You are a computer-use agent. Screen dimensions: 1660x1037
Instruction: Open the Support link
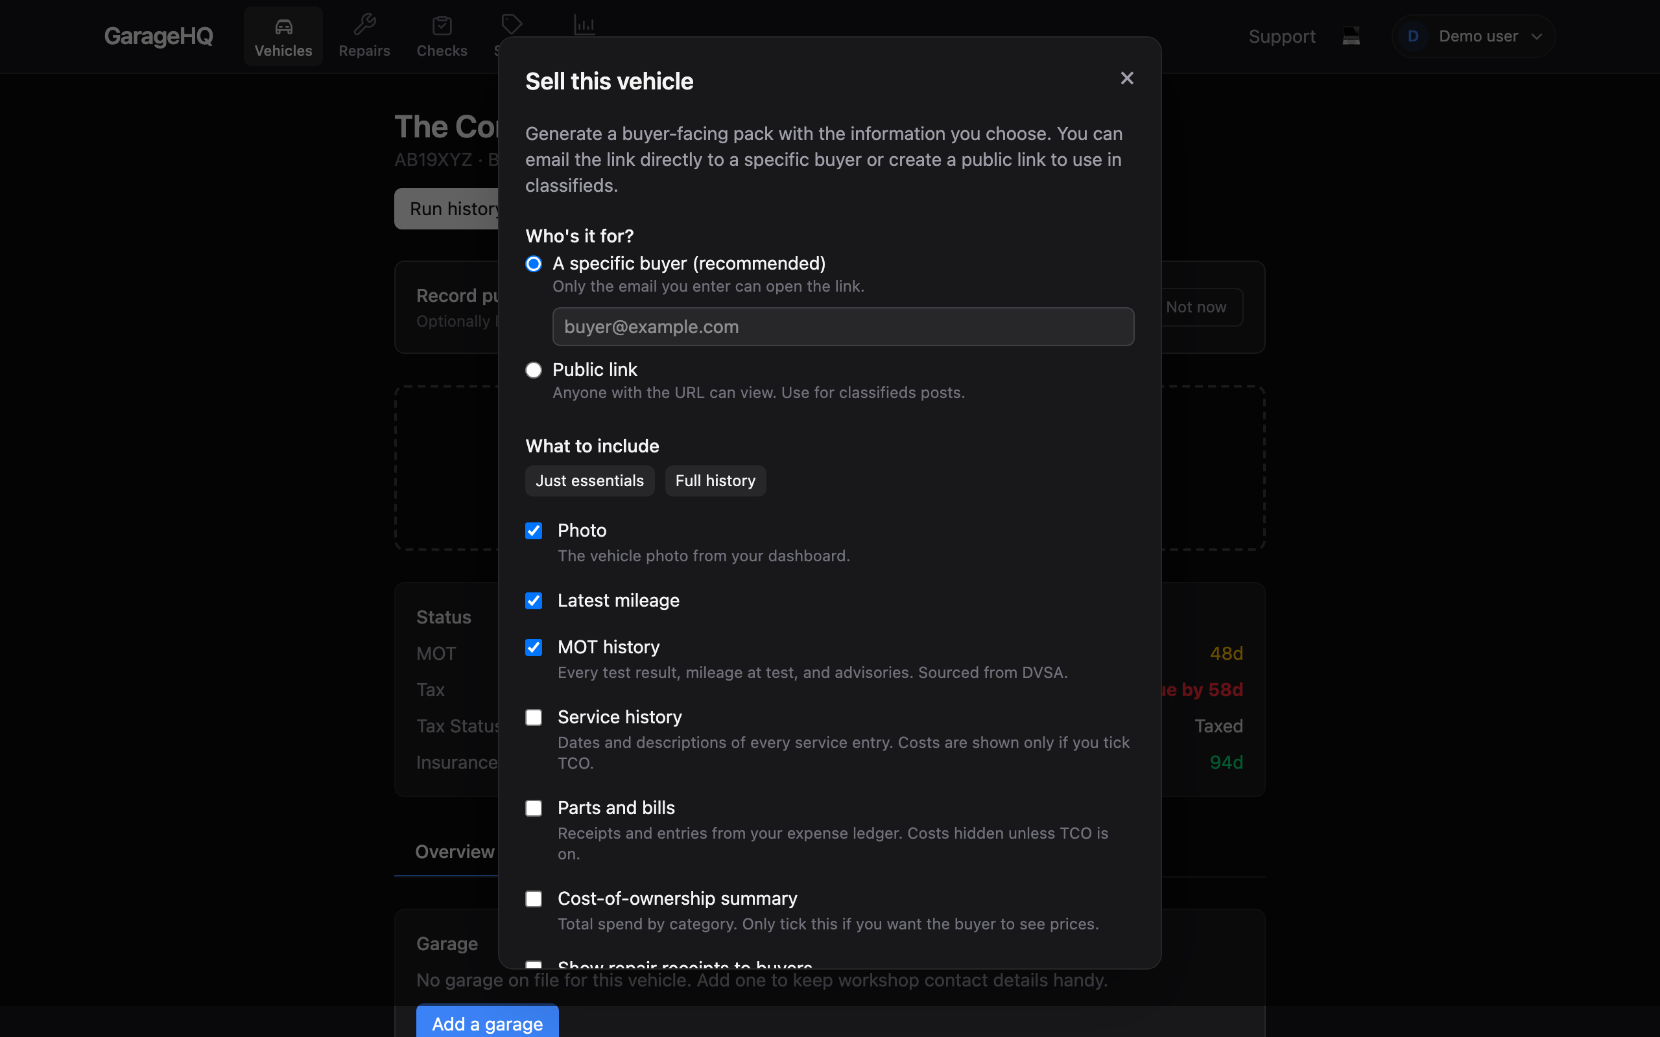[x=1281, y=36]
